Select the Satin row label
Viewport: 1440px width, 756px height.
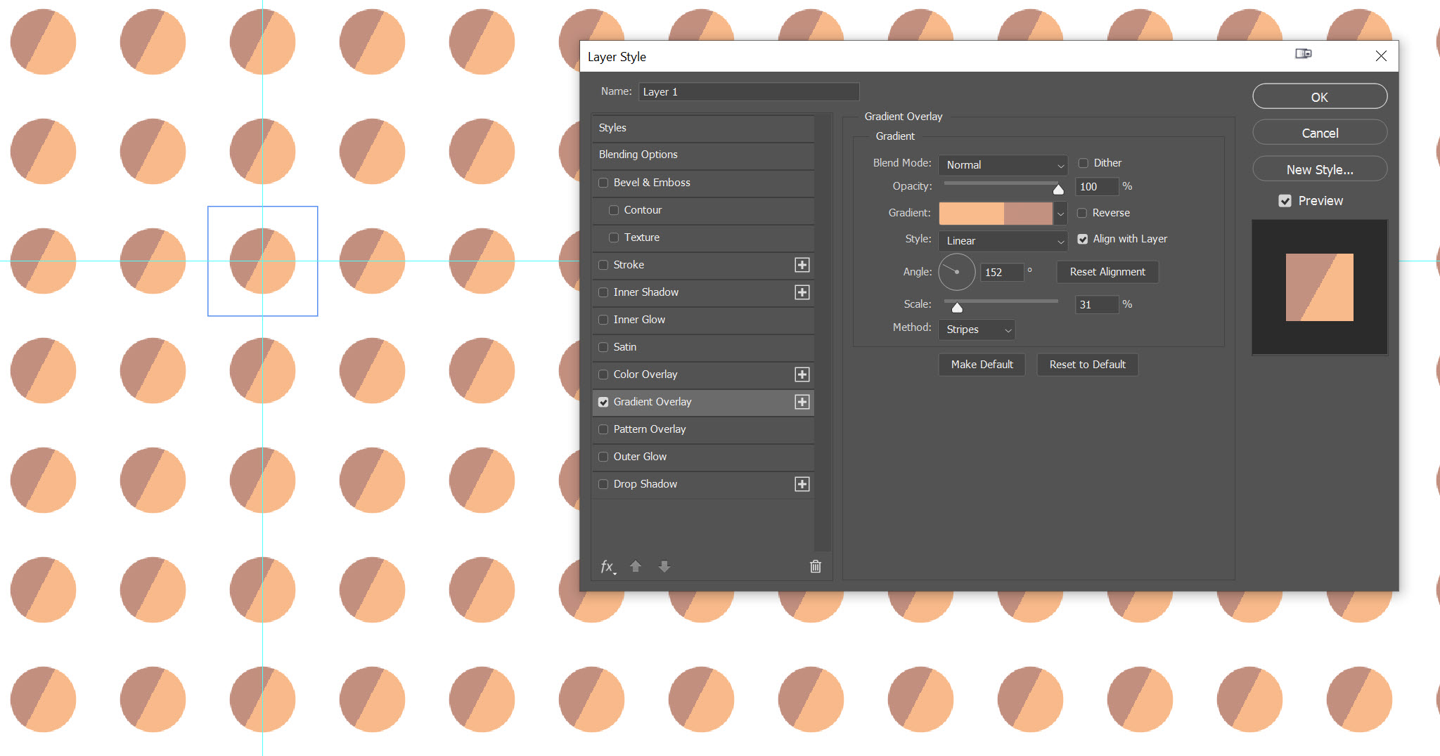coord(624,347)
